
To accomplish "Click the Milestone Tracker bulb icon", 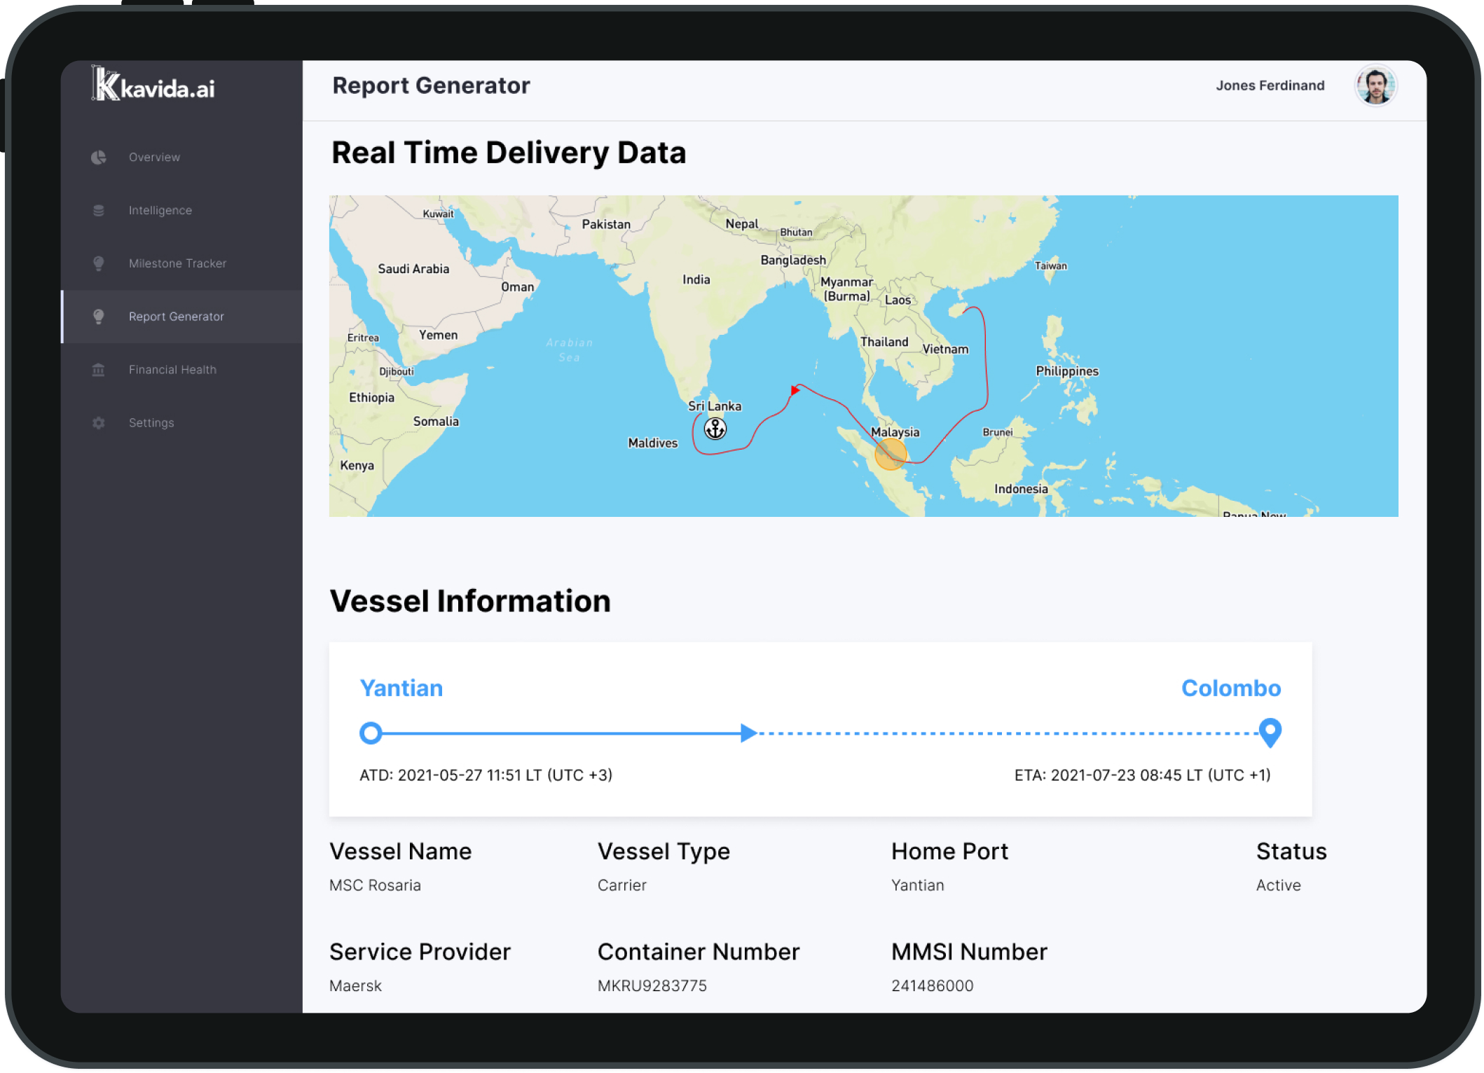I will pos(99,263).
